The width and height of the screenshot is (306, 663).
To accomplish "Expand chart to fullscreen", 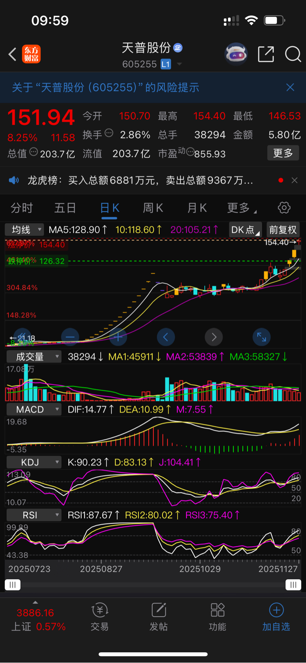I will [x=262, y=337].
